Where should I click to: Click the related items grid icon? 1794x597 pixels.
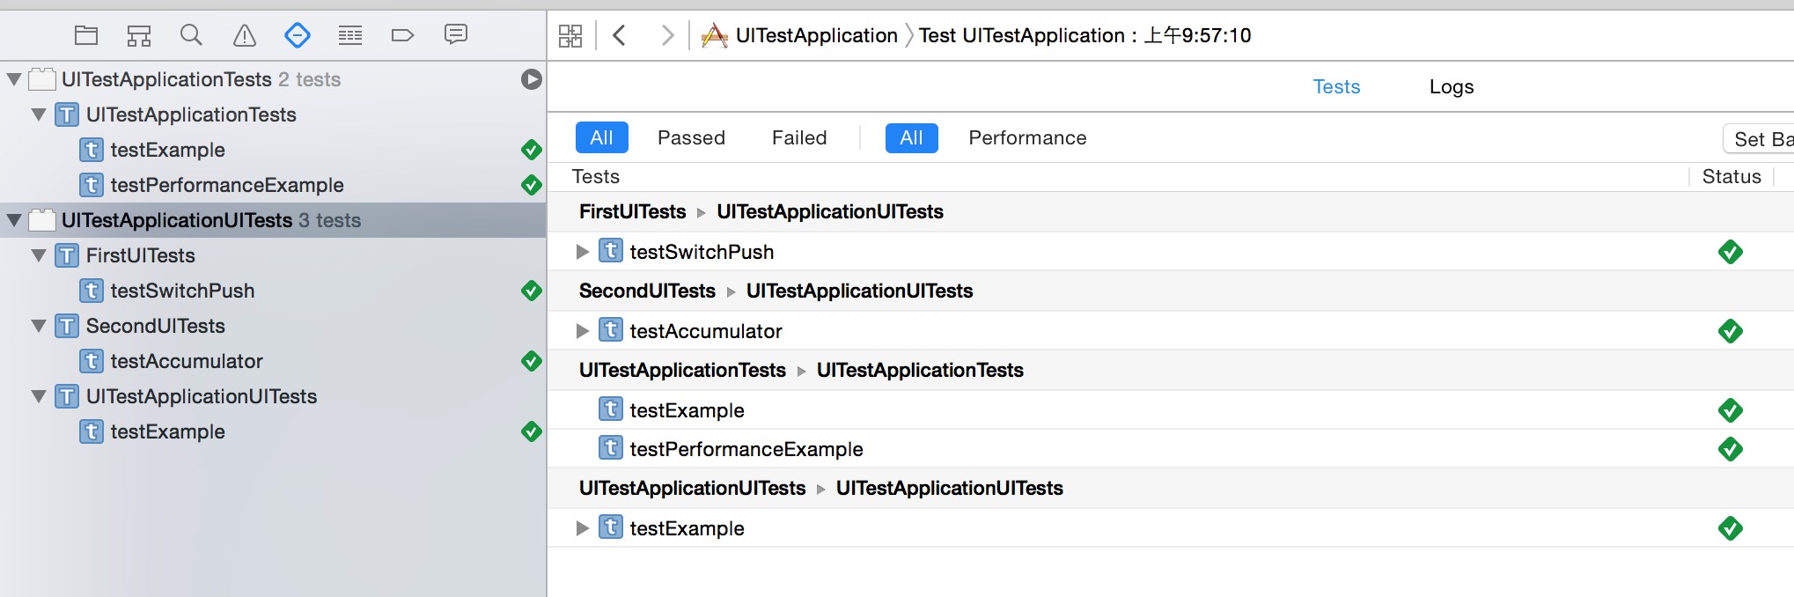click(570, 35)
